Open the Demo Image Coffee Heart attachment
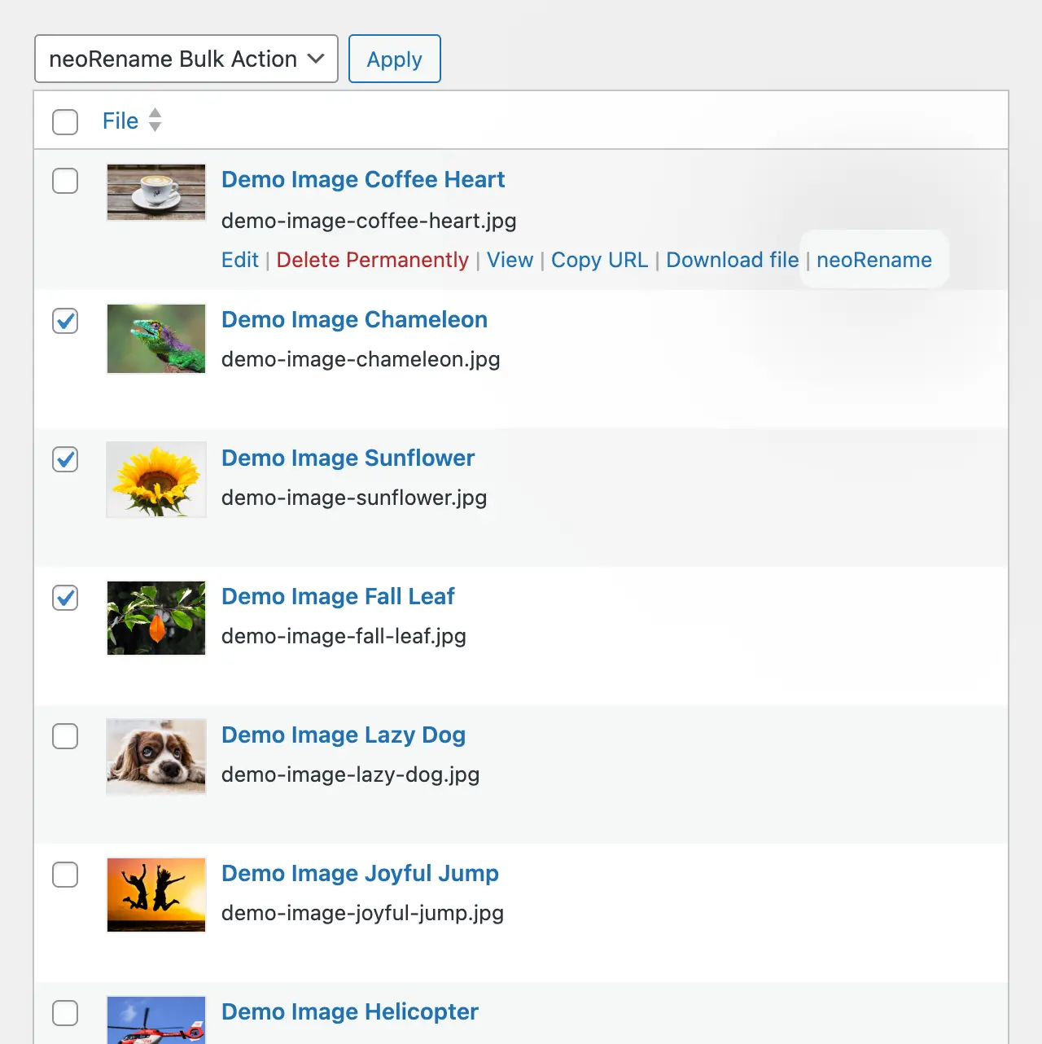Viewport: 1042px width, 1044px height. 363,179
